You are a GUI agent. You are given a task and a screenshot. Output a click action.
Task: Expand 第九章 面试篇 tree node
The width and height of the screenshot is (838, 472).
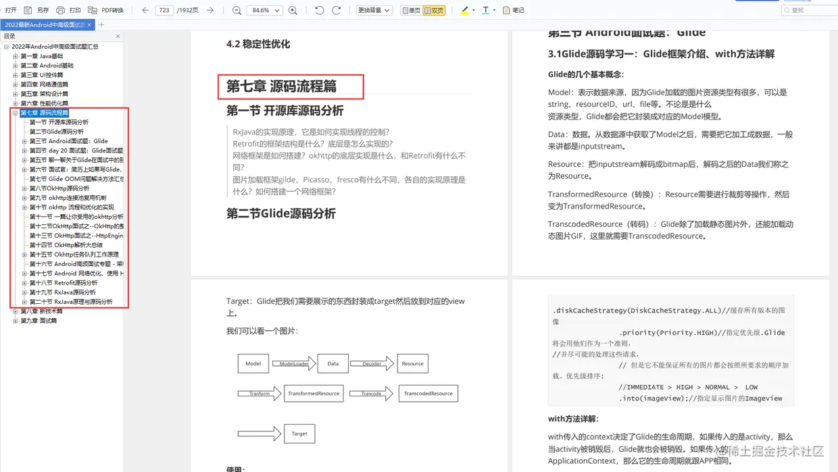point(15,321)
